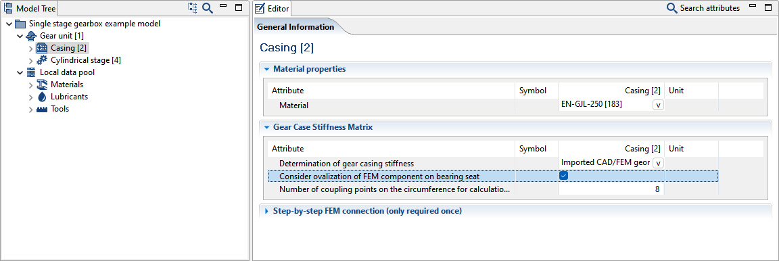Select Materials in the model tree
779x261 pixels.
coord(67,85)
